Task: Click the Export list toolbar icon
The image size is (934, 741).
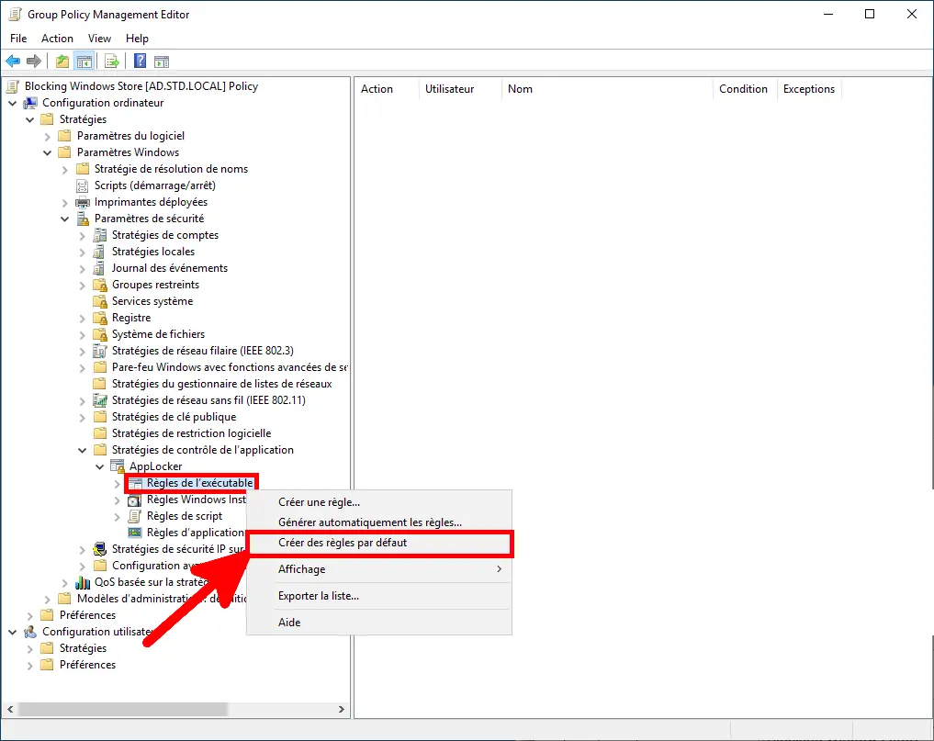Action: [x=111, y=61]
